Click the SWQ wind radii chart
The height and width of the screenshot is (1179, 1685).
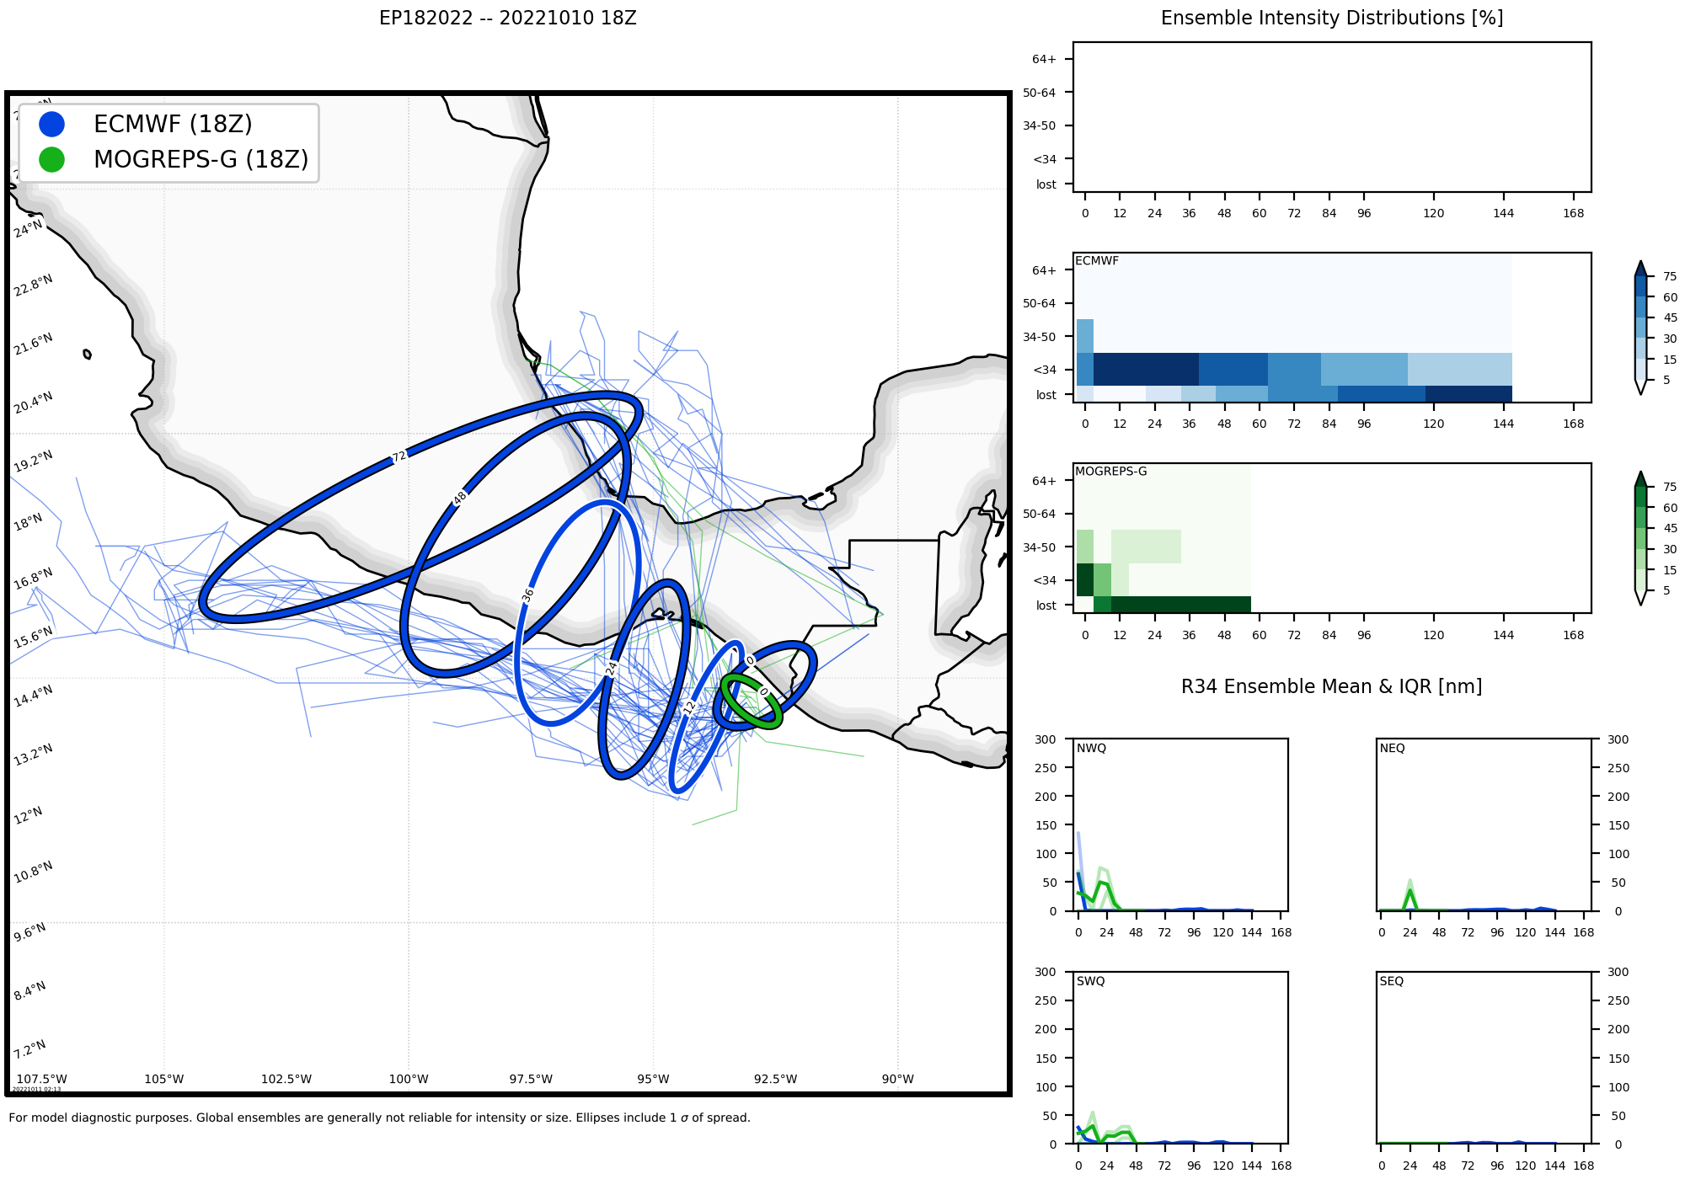tap(1179, 1058)
